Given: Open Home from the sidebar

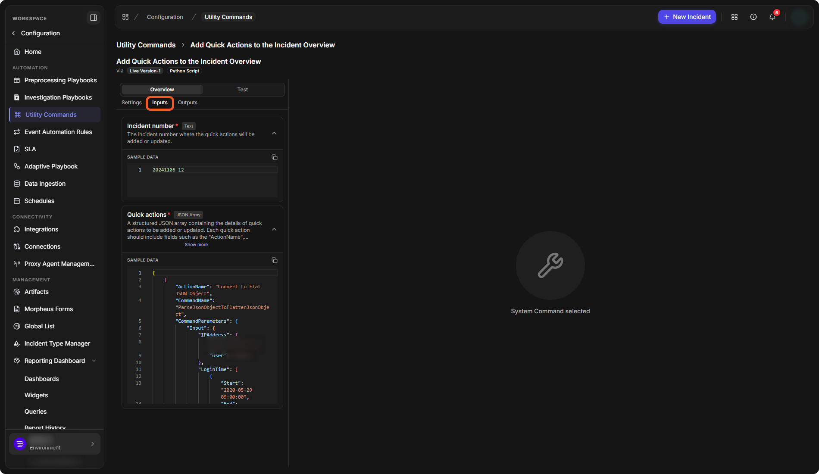Looking at the screenshot, I should pyautogui.click(x=33, y=52).
